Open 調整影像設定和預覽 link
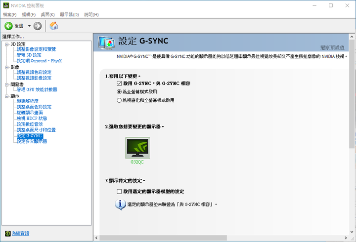The height and width of the screenshot is (242, 356). pos(36,49)
